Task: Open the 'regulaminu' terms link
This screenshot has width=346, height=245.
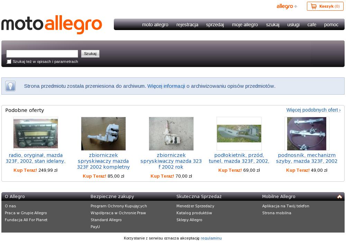Action: point(211,238)
